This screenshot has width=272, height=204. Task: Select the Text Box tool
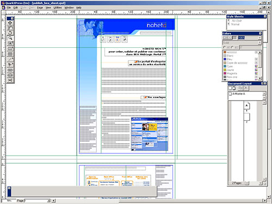[10, 44]
